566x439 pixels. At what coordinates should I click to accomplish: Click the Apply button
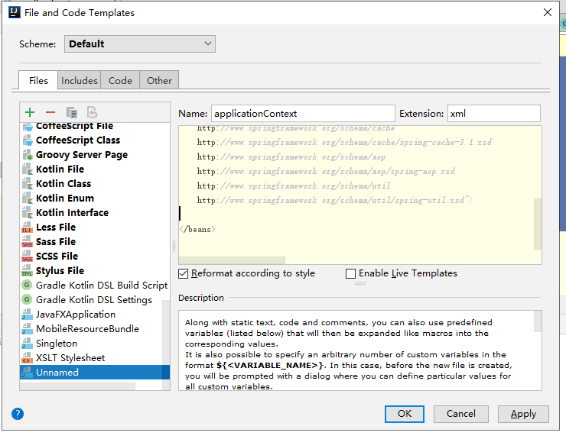pos(523,414)
